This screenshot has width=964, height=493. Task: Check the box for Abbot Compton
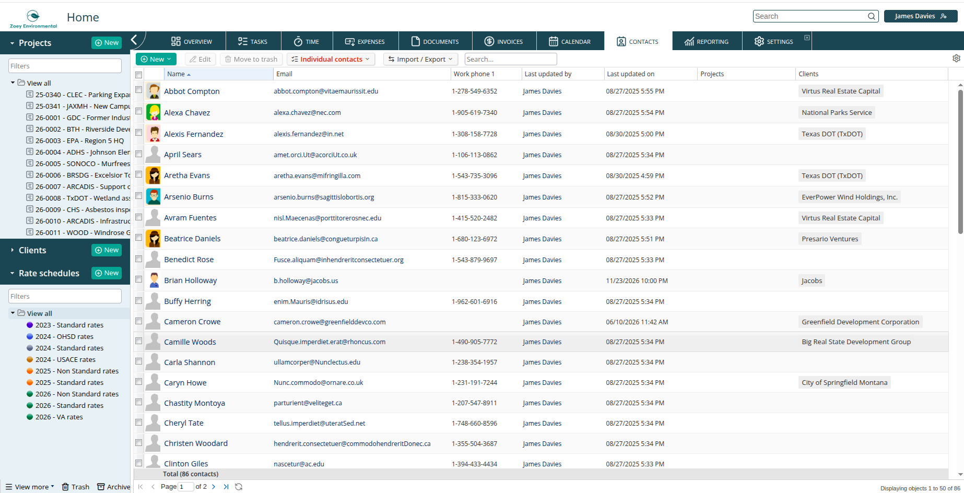138,90
